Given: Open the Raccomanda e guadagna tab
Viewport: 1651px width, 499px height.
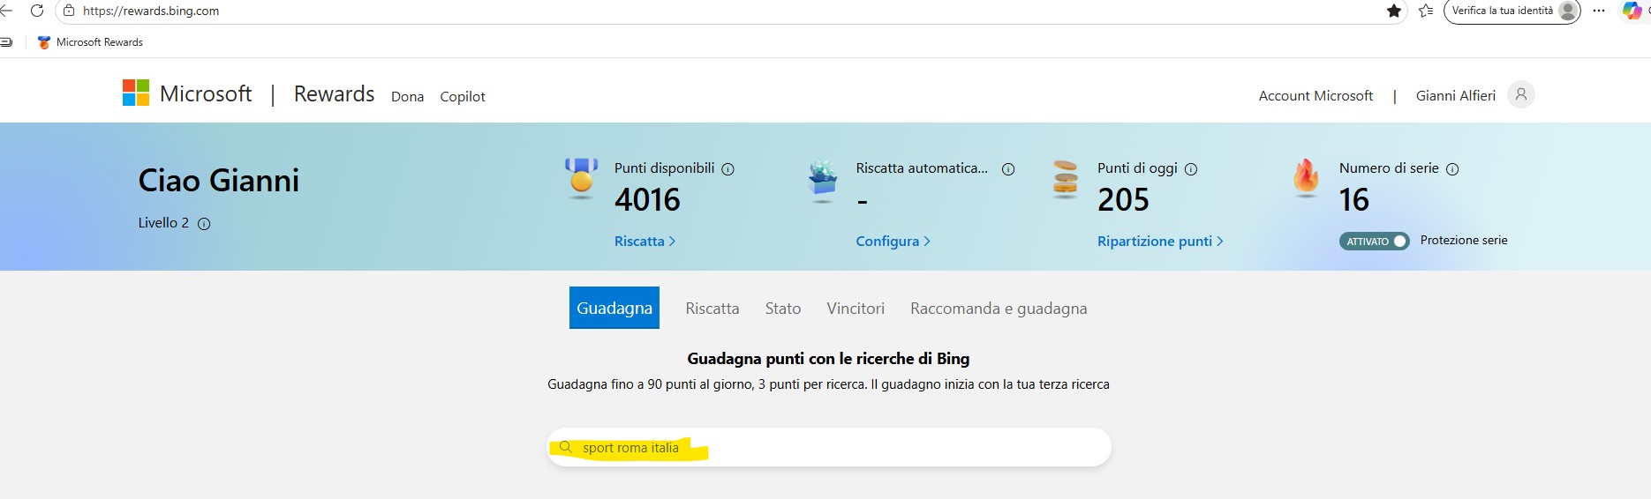Looking at the screenshot, I should 999,309.
